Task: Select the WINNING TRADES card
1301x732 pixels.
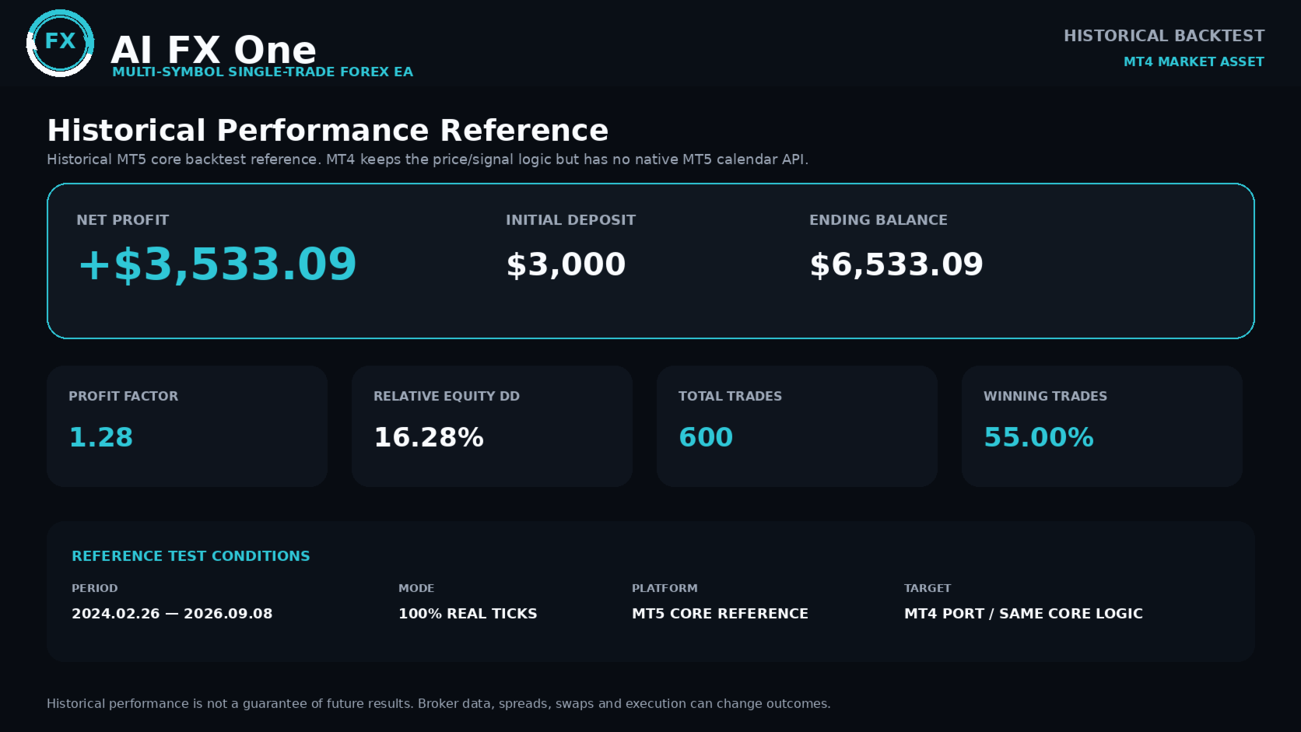Action: (x=1102, y=426)
